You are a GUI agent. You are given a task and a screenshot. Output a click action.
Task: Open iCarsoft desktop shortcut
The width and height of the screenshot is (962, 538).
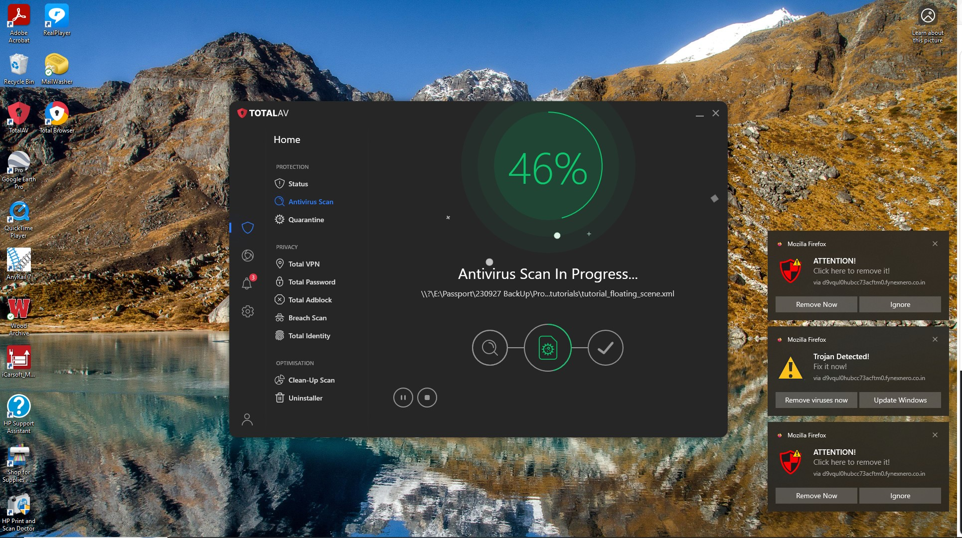pos(19,362)
